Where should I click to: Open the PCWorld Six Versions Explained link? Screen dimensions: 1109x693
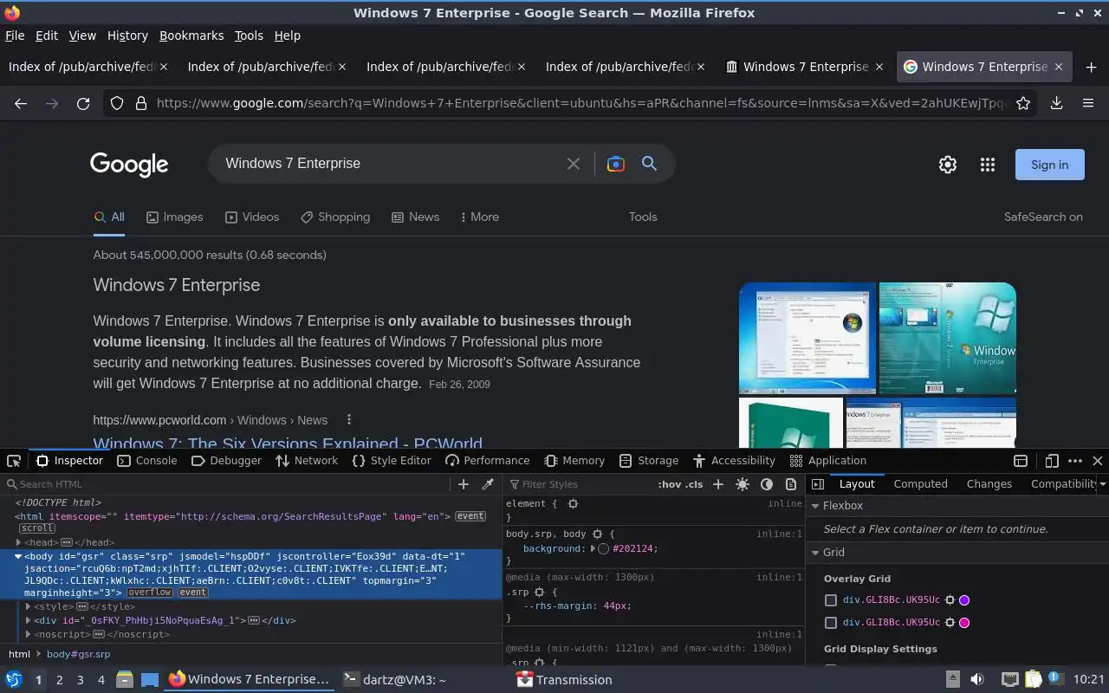(288, 442)
